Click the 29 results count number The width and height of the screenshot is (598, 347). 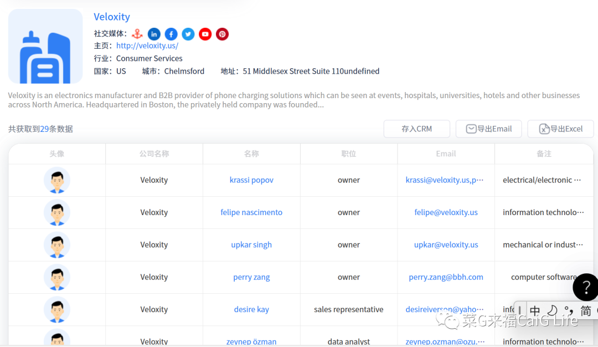tap(44, 129)
